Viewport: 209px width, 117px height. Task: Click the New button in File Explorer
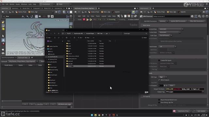point(49,38)
